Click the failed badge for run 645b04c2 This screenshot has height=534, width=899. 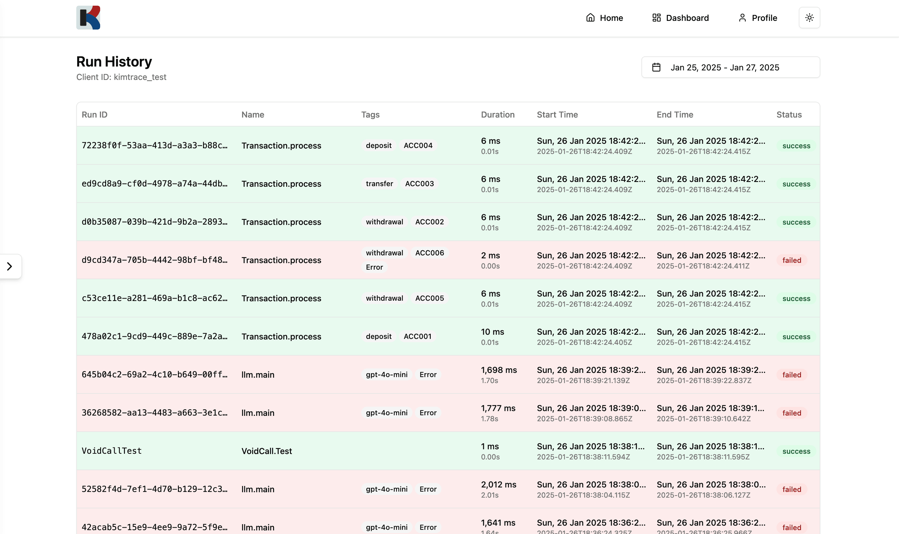[x=791, y=375]
